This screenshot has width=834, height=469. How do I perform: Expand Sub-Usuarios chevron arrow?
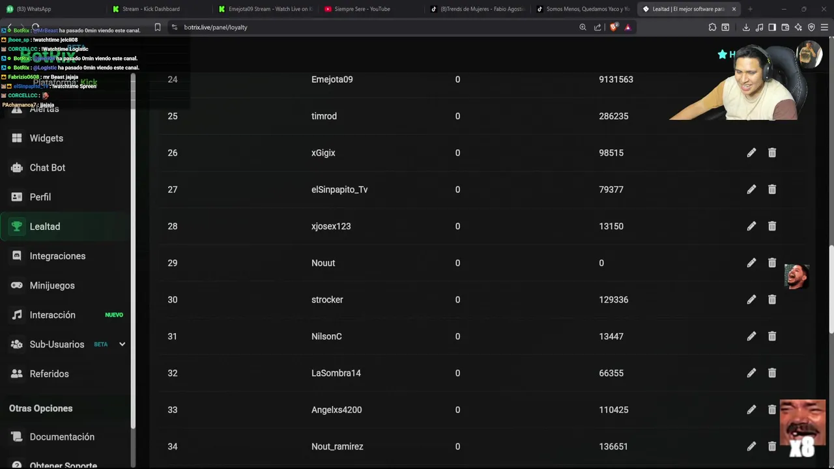[x=122, y=344]
